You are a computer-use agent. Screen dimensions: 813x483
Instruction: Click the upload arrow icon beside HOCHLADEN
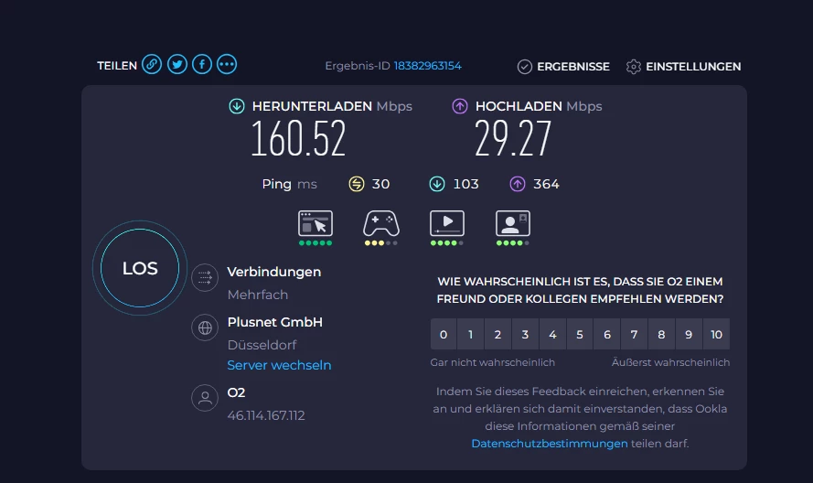pyautogui.click(x=460, y=106)
